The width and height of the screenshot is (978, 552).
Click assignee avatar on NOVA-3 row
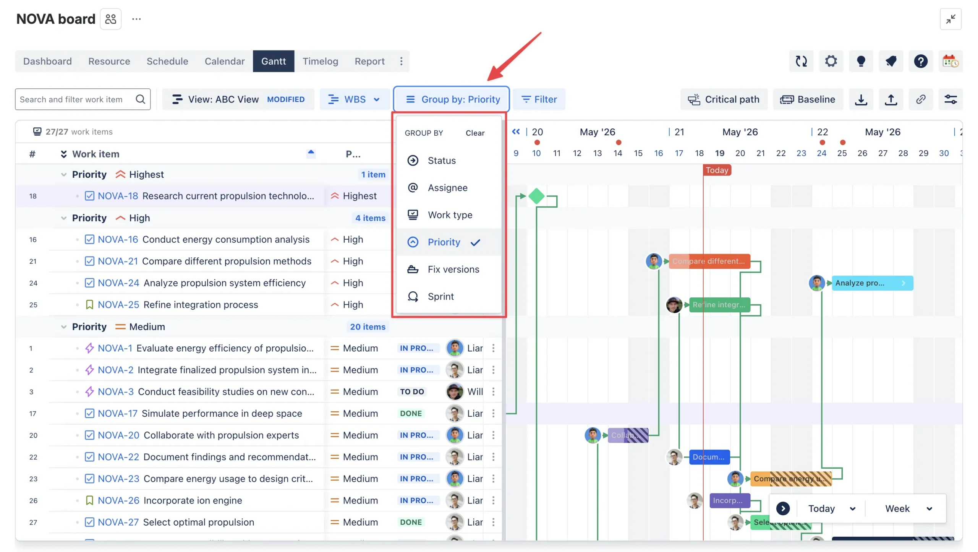pos(455,391)
